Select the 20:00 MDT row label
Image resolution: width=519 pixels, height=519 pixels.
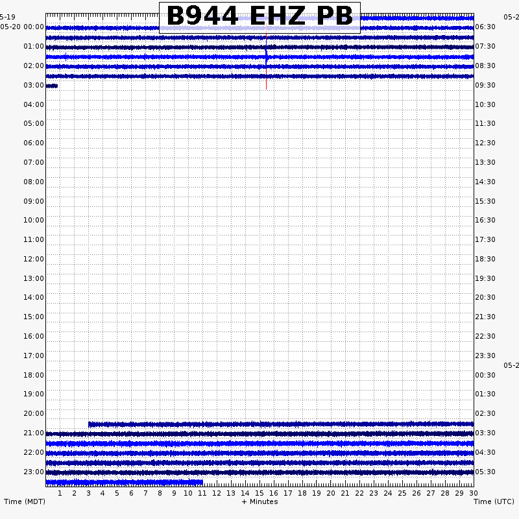click(x=34, y=413)
